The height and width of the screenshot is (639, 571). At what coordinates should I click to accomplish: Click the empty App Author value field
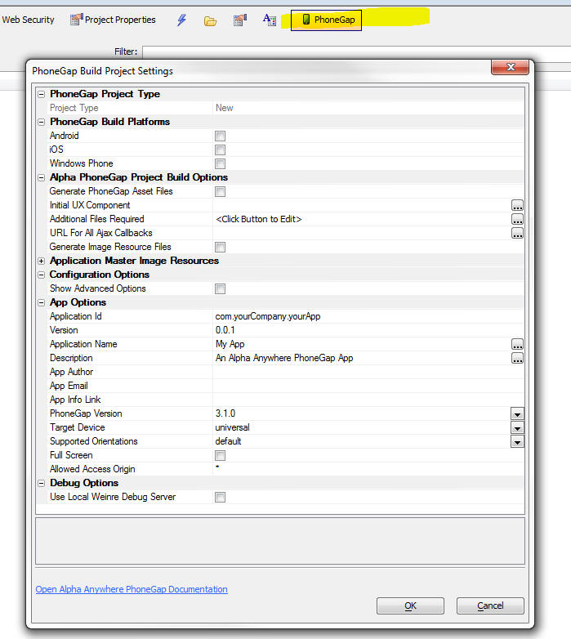click(x=368, y=372)
